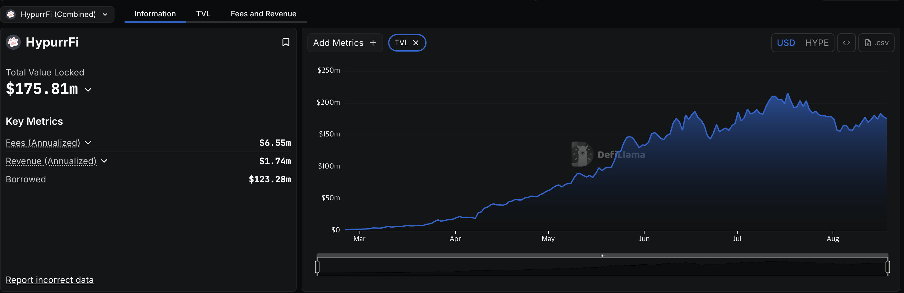This screenshot has width=904, height=293.
Task: Click the Aug x-axis label
Action: [833, 239]
